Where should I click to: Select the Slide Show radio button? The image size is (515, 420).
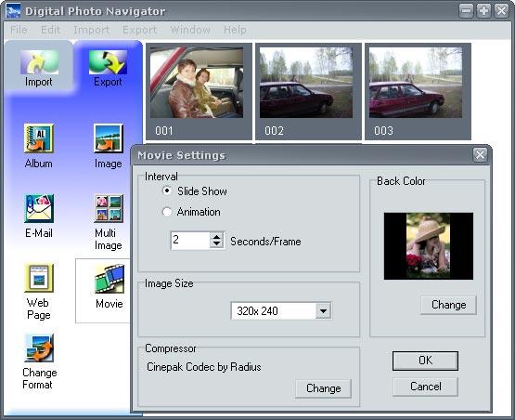point(167,190)
